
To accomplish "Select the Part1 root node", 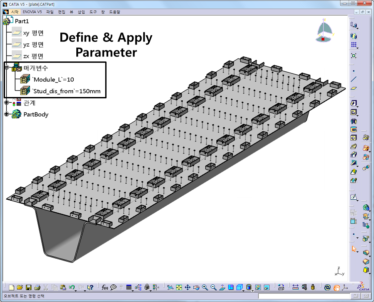I will tap(22, 21).
